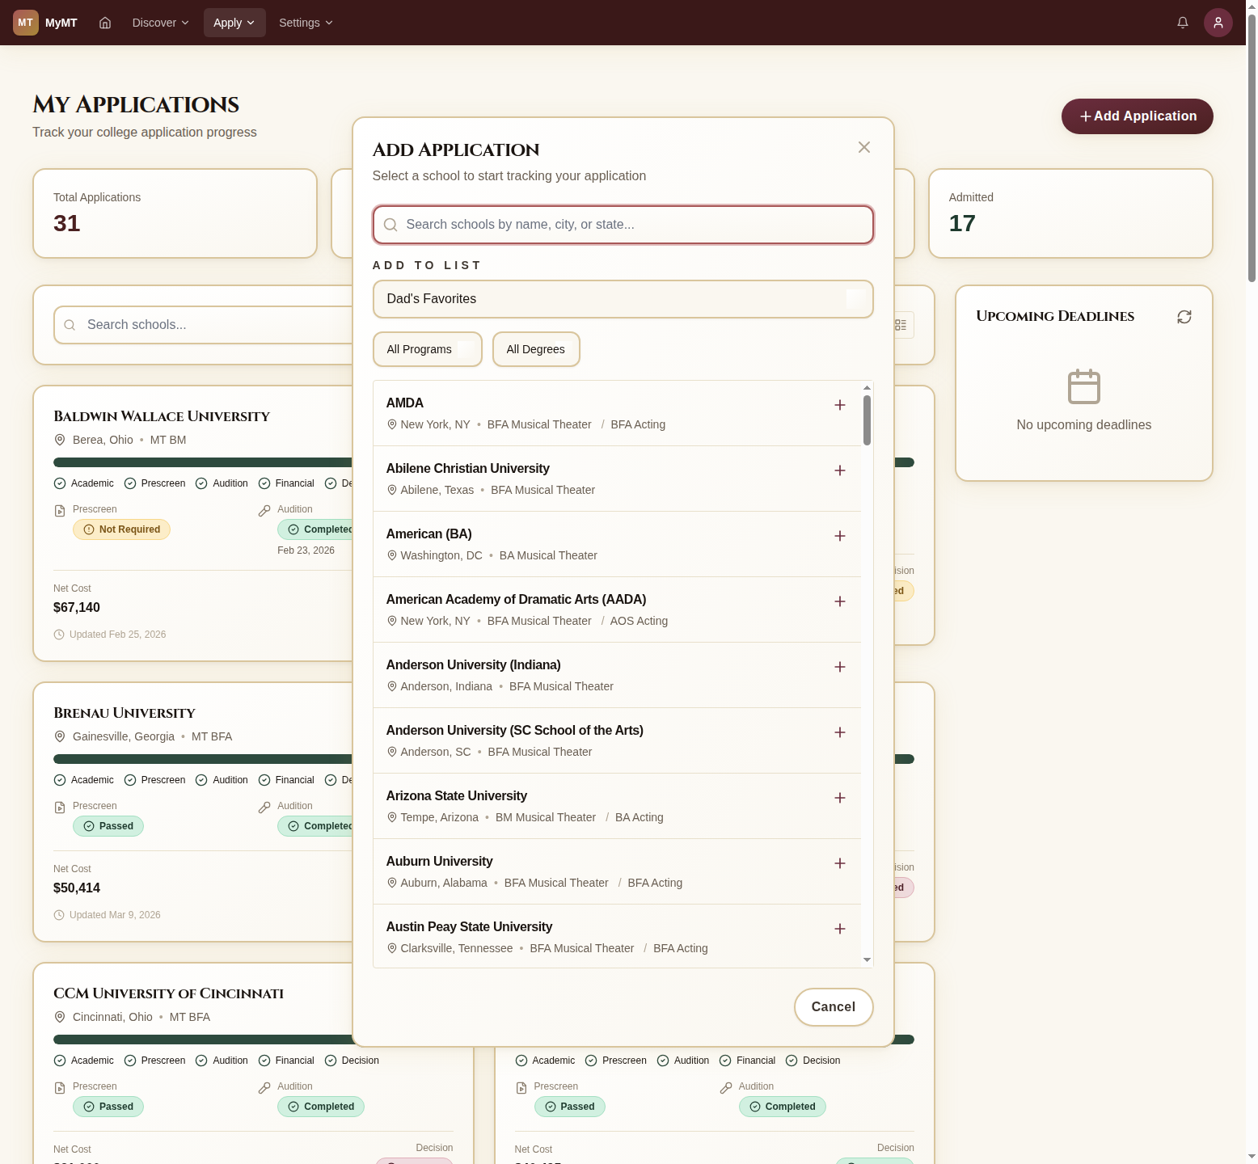The width and height of the screenshot is (1258, 1164).
Task: Open the user profile avatar
Action: pyautogui.click(x=1218, y=23)
